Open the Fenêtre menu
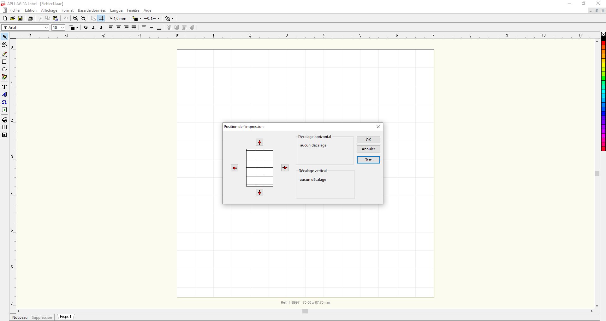This screenshot has width=606, height=321. click(x=133, y=10)
